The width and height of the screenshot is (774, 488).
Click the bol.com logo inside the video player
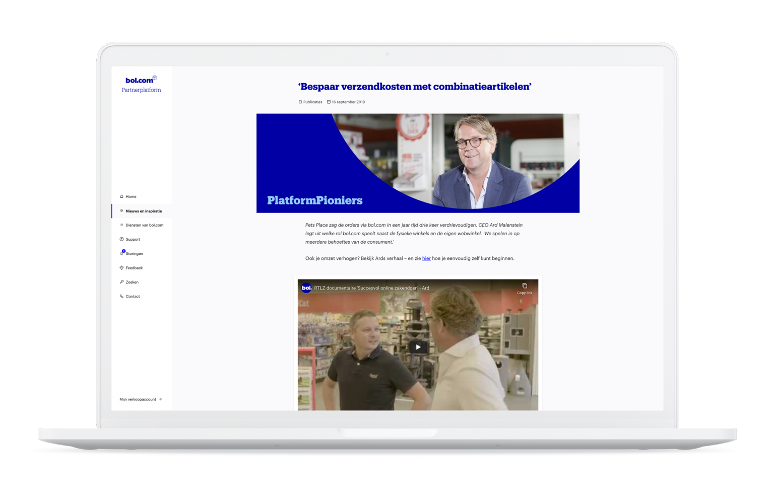[305, 288]
